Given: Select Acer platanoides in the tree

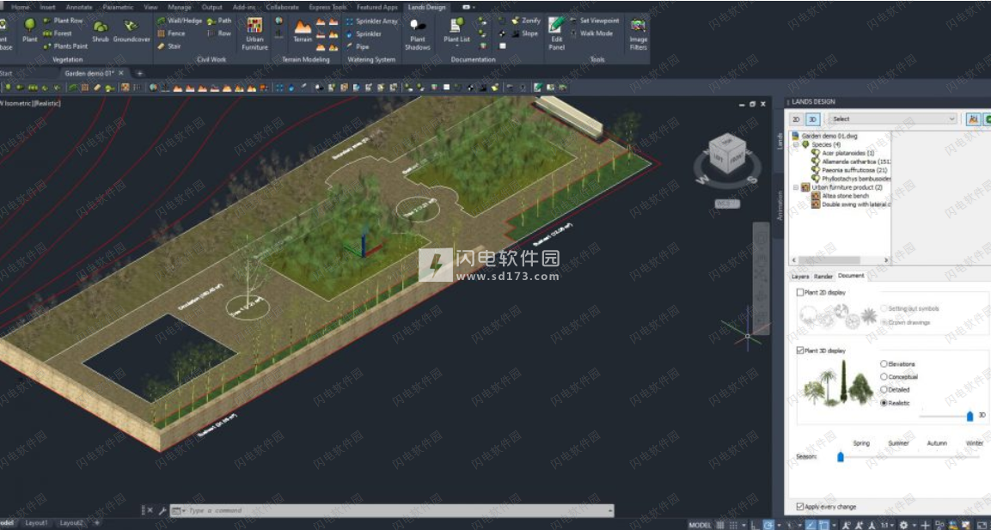Looking at the screenshot, I should coord(848,153).
